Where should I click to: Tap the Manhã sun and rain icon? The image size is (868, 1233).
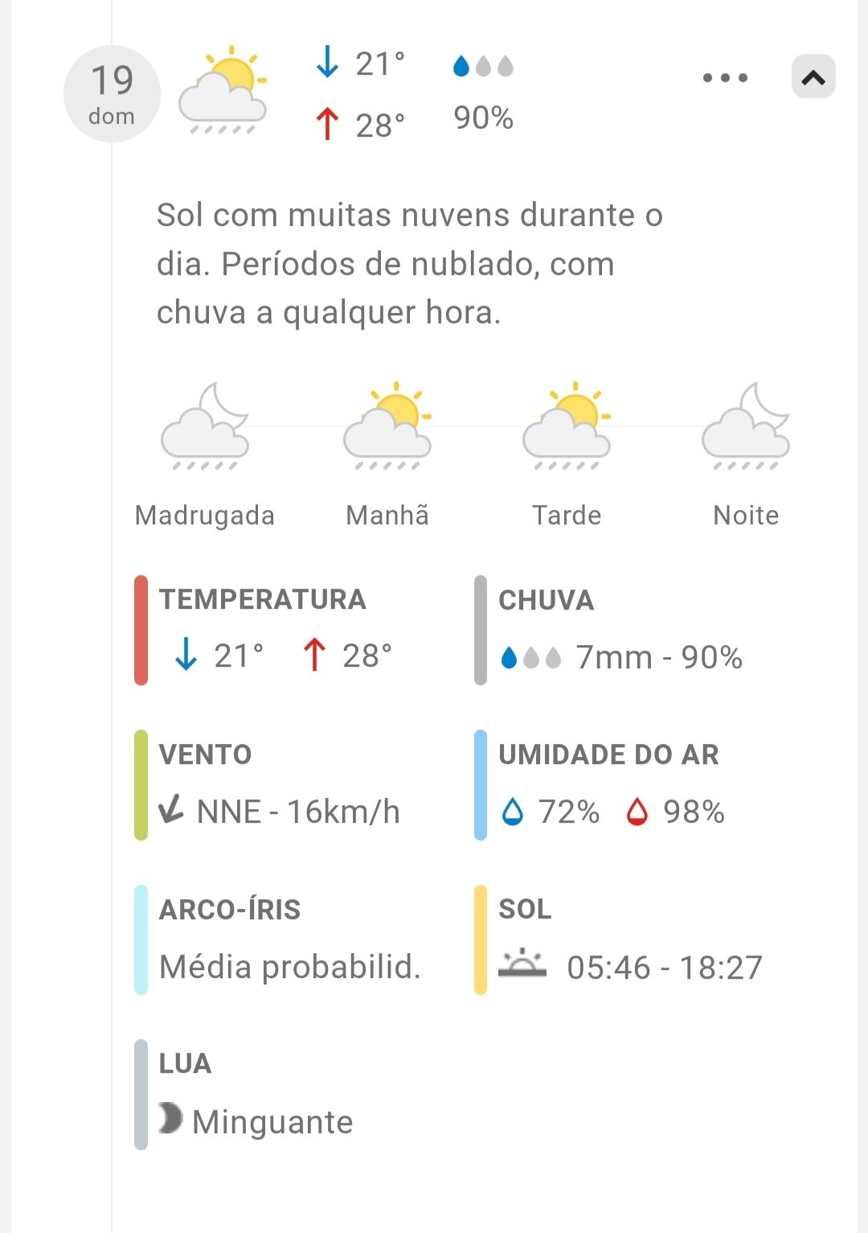click(x=387, y=426)
